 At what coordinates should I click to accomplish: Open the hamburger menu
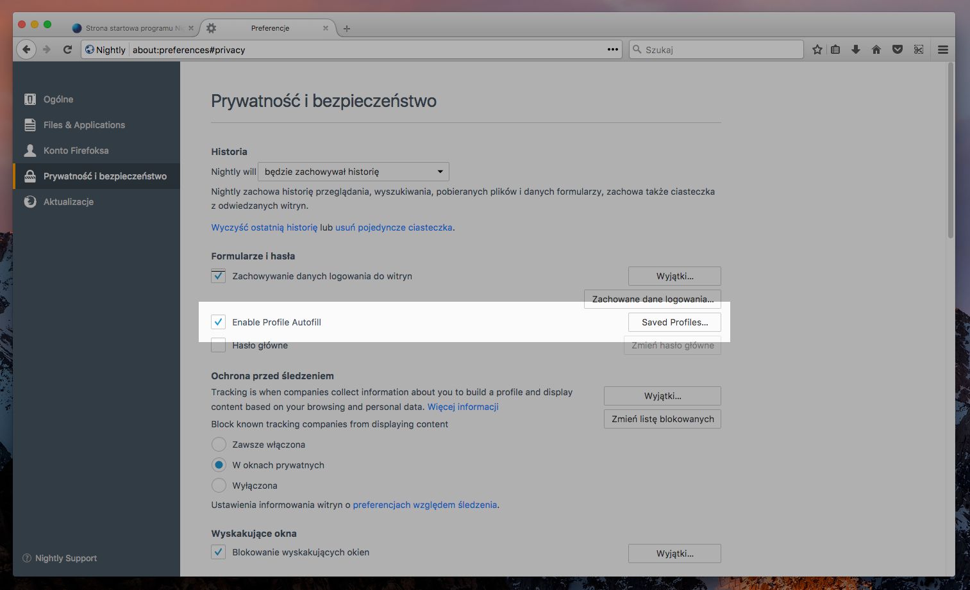point(943,49)
